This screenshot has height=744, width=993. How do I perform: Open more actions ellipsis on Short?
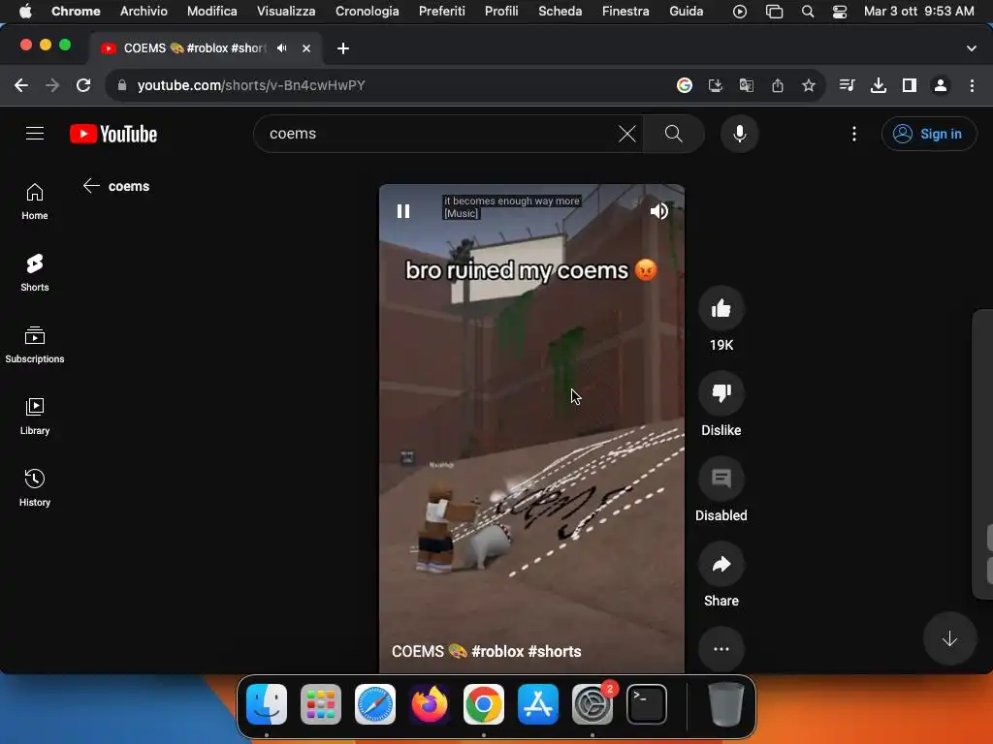point(721,649)
